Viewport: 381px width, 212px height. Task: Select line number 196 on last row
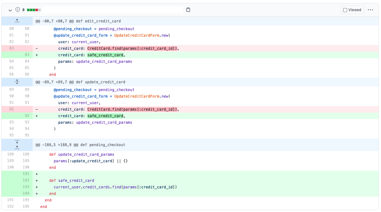tap(26, 206)
